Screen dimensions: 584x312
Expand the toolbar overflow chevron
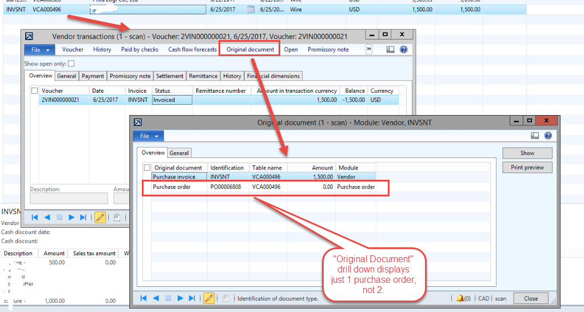[x=369, y=50]
